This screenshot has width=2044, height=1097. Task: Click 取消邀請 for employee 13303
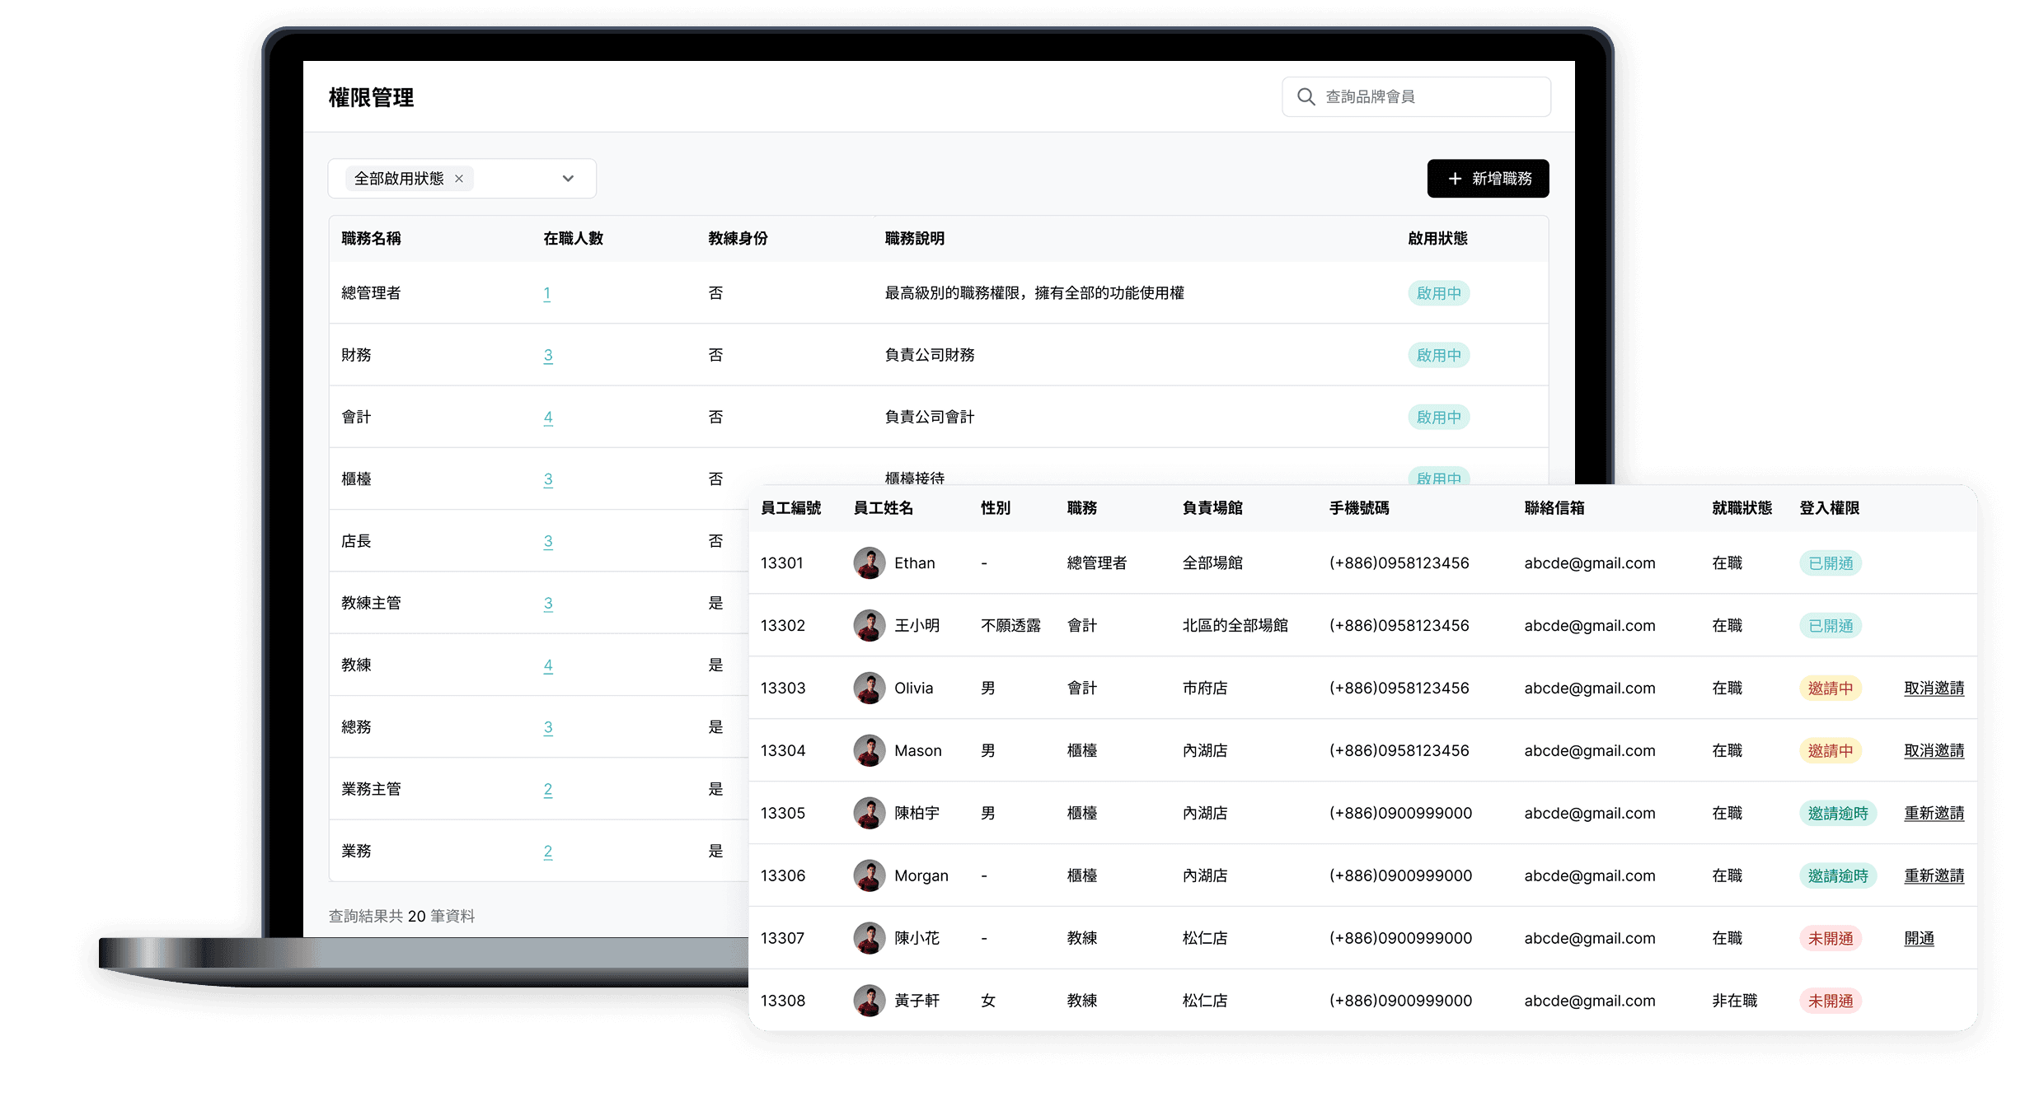tap(1934, 688)
